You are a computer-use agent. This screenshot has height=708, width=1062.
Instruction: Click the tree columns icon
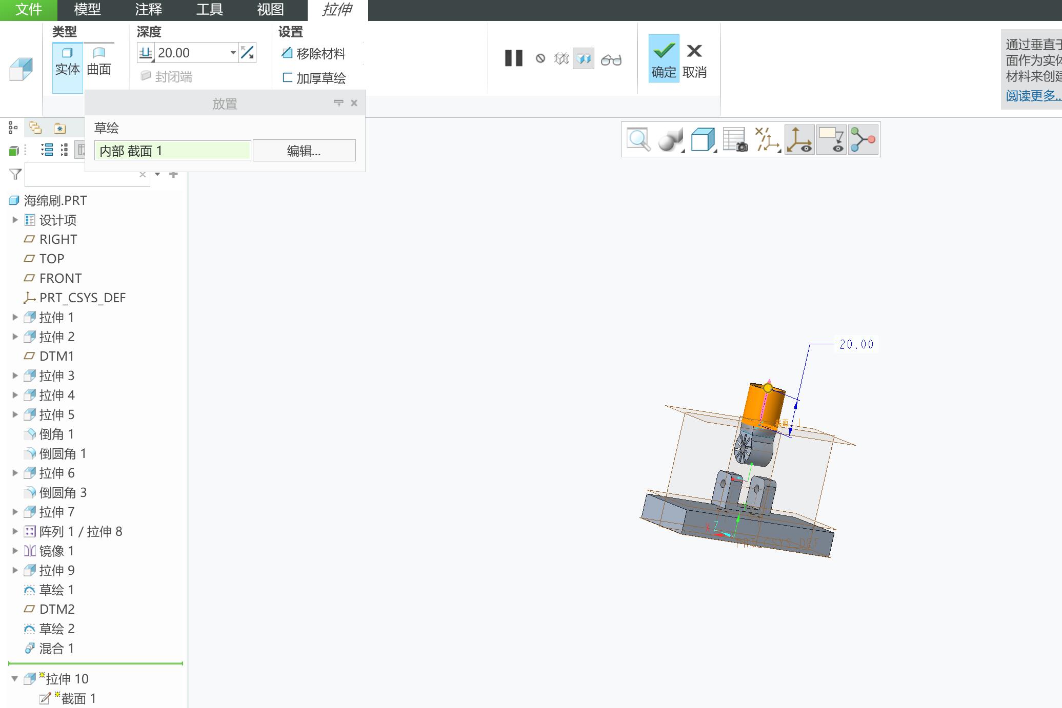pos(64,150)
